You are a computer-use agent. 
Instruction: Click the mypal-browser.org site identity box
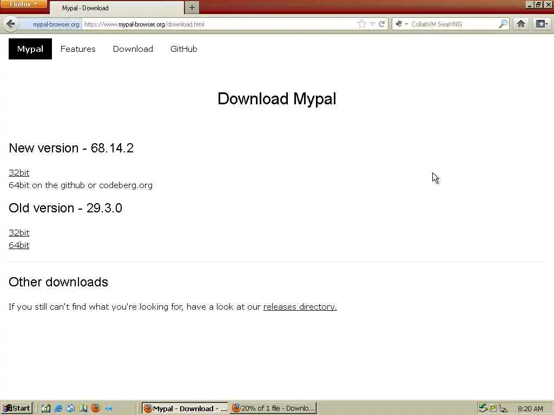51,24
